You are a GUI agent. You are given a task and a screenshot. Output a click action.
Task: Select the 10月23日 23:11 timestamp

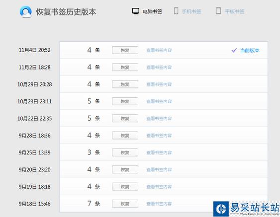pos(35,101)
